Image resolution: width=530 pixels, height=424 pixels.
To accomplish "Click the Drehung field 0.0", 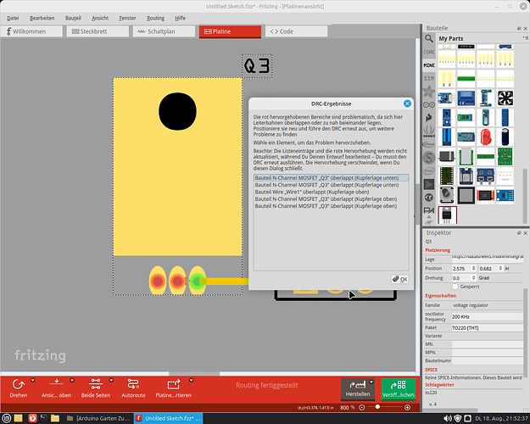I will (461, 278).
